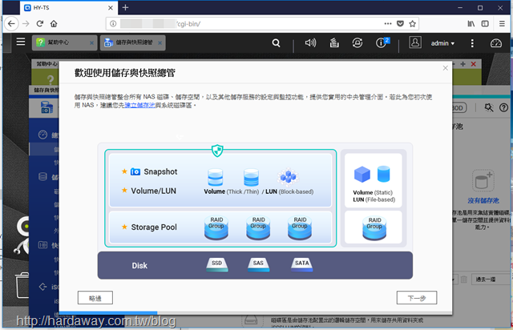The height and width of the screenshot is (330, 513).
Task: Toggle the browser sidebar icon
Action: pos(485,23)
